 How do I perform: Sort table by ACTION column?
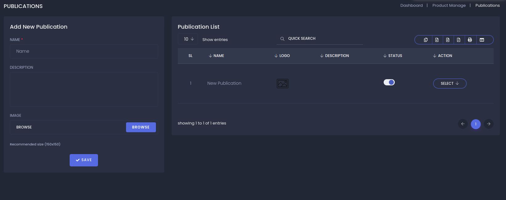coord(443,56)
